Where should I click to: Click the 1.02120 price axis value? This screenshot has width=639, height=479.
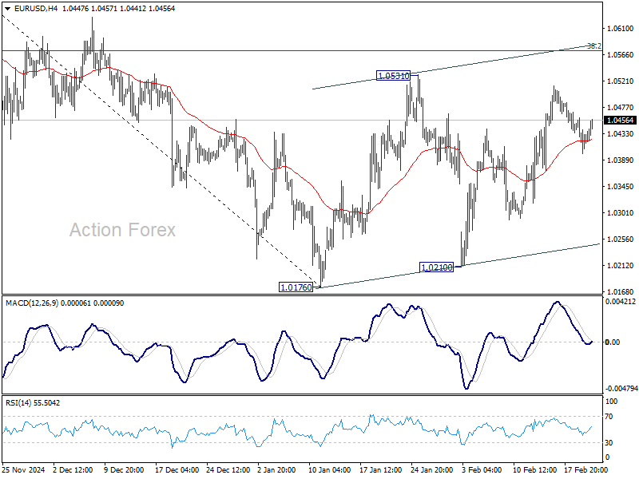pyautogui.click(x=621, y=265)
